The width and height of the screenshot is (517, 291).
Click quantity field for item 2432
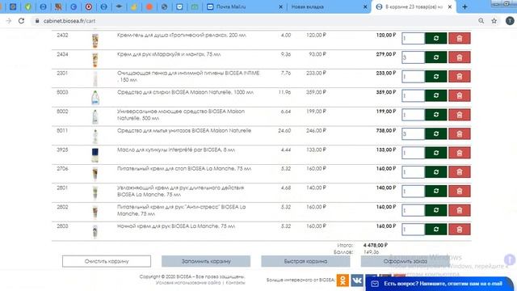click(x=413, y=38)
